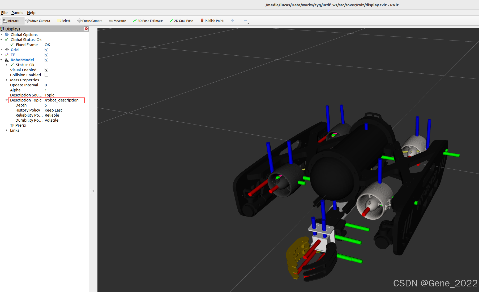Open the Panels menu
The image size is (479, 292).
point(17,12)
